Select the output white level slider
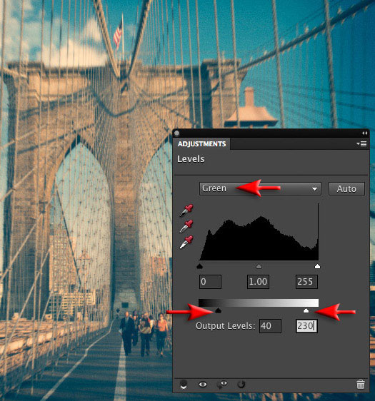 click(306, 310)
